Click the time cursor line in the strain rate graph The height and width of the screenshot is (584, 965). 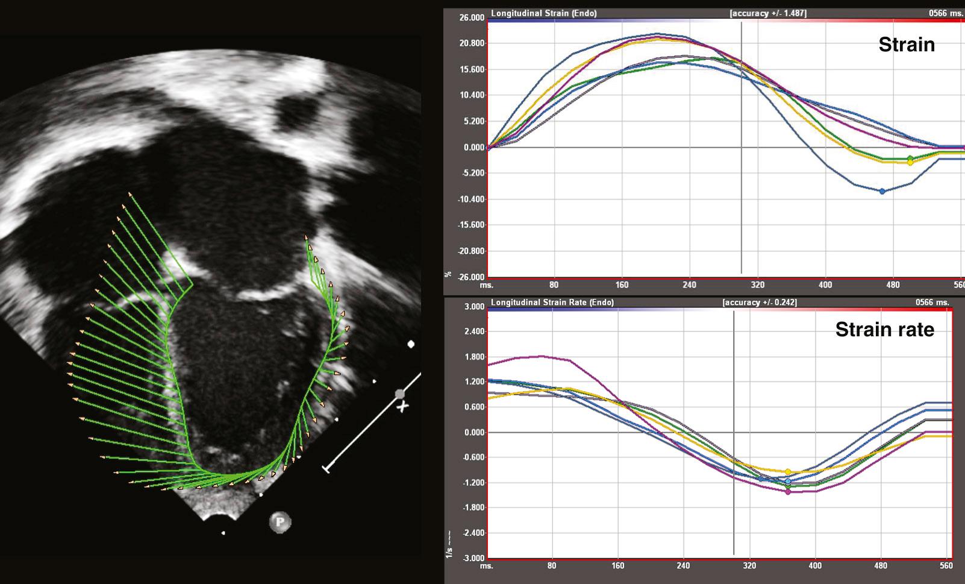coord(734,433)
